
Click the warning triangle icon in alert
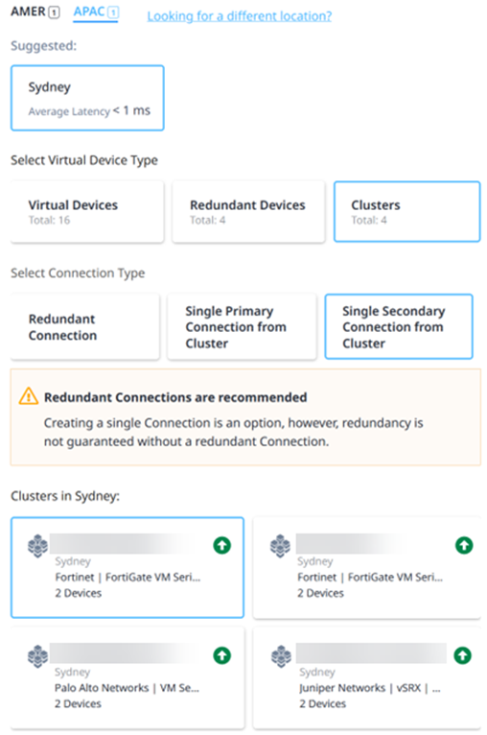29,396
